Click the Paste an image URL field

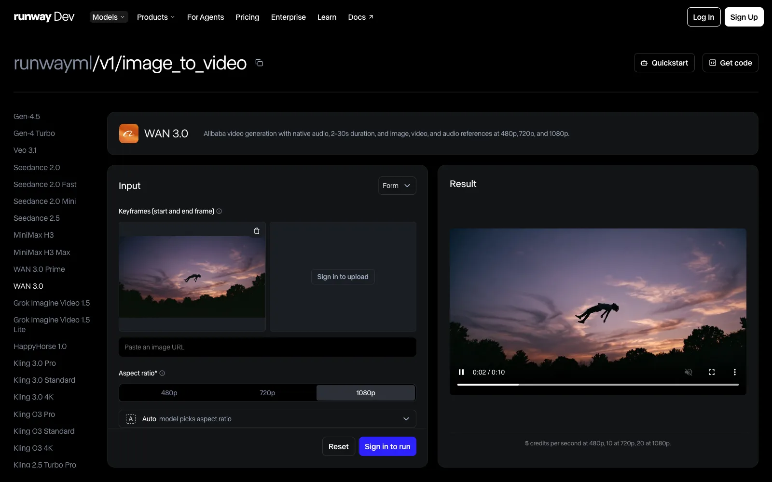coord(267,347)
